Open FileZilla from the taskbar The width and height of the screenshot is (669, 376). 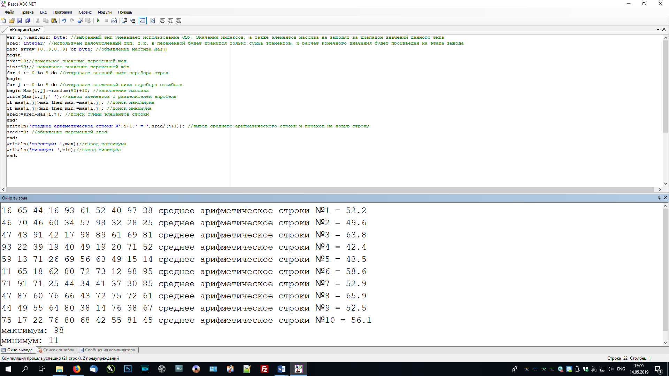(x=264, y=369)
